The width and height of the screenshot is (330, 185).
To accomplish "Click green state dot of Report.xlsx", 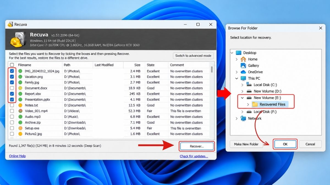I will pyautogui.click(x=20, y=94).
